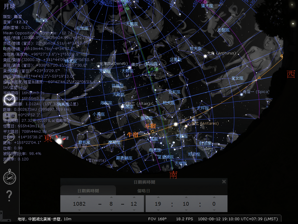The width and height of the screenshot is (298, 224).
Task: Click the 仙后座 constellation label
Action: point(42,20)
